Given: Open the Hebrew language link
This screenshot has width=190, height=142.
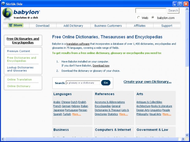Looking at the screenshot, I should pyautogui.click(x=76, y=106).
